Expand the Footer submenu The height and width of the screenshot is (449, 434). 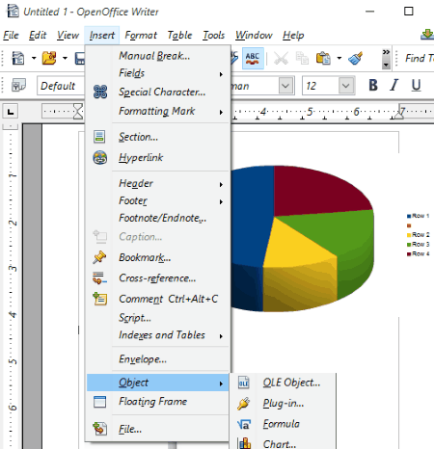coord(157,201)
